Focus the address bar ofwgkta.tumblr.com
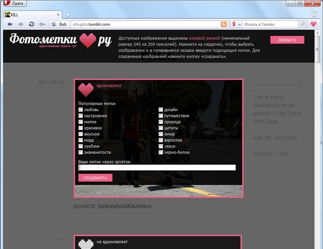Screen dimensions: 323x249 pyautogui.click(x=145, y=24)
